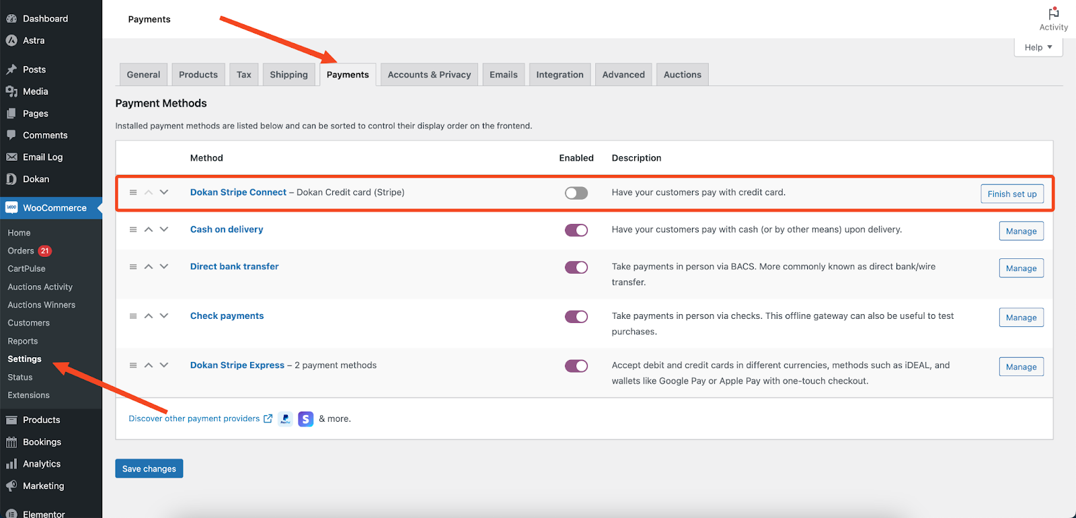Image resolution: width=1076 pixels, height=518 pixels.
Task: Click the Pages icon in sidebar
Action: click(11, 114)
